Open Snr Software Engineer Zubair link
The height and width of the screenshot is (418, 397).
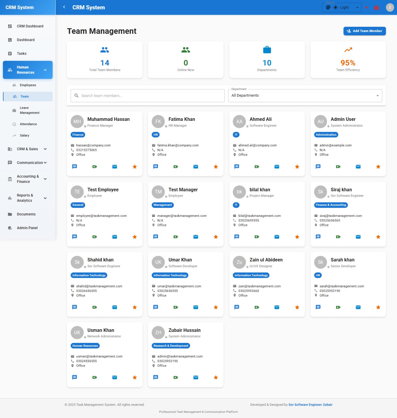310,405
